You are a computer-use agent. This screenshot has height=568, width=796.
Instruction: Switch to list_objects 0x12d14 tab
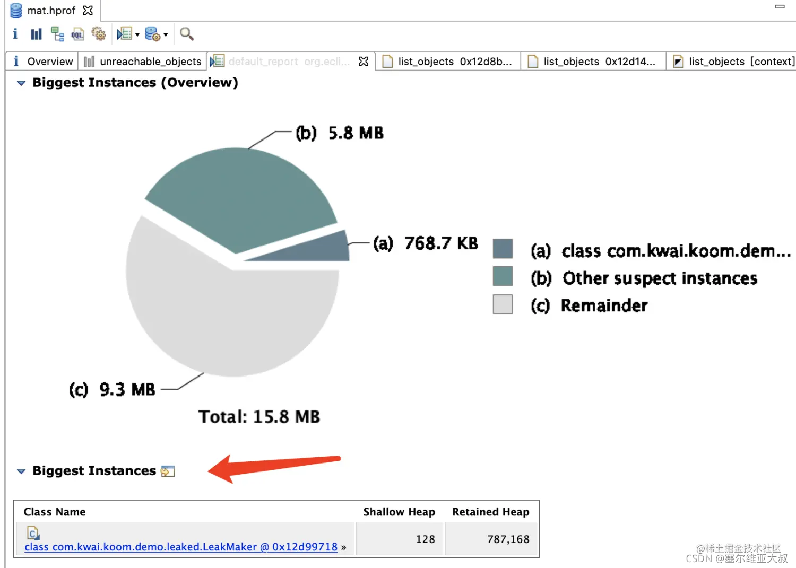(x=593, y=62)
